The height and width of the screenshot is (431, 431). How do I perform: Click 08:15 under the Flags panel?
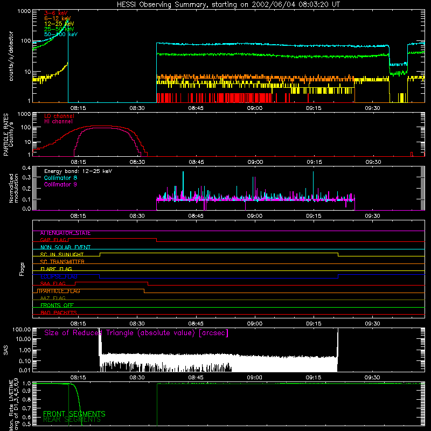[x=78, y=324]
